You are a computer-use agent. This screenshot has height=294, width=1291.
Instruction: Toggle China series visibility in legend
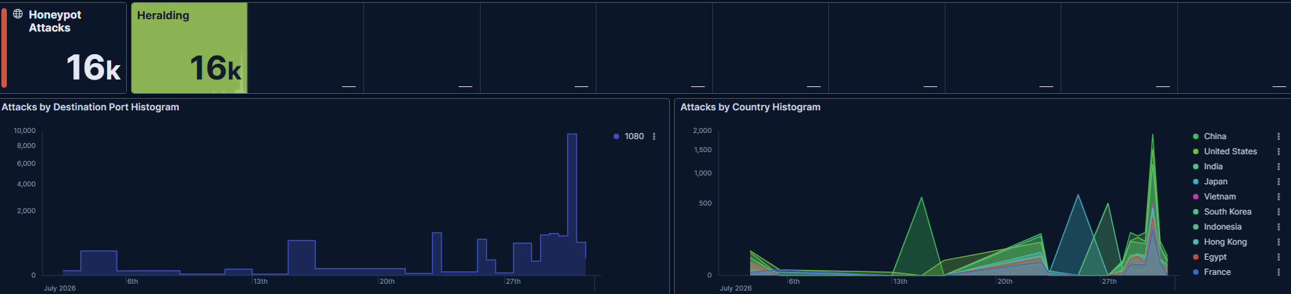[1215, 136]
